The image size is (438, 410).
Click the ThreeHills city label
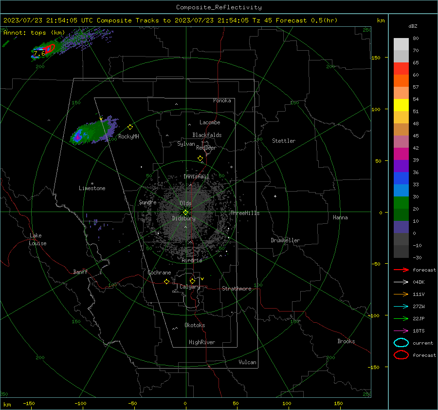pos(245,213)
